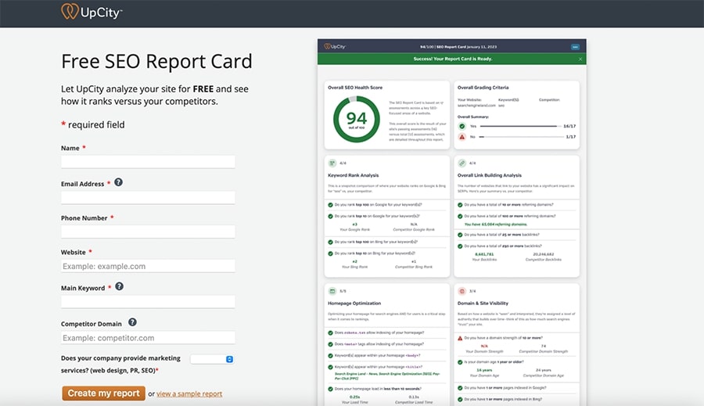Click into the Name input field
Screen dimensions: 704x406
click(x=148, y=162)
